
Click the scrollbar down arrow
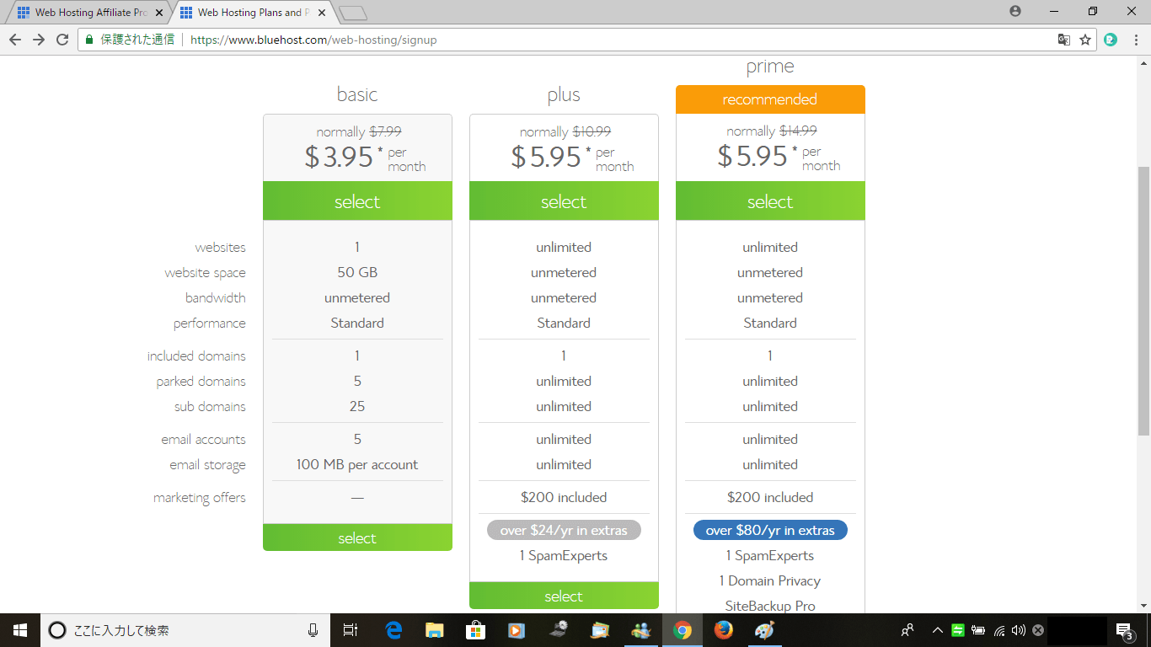pyautogui.click(x=1143, y=605)
